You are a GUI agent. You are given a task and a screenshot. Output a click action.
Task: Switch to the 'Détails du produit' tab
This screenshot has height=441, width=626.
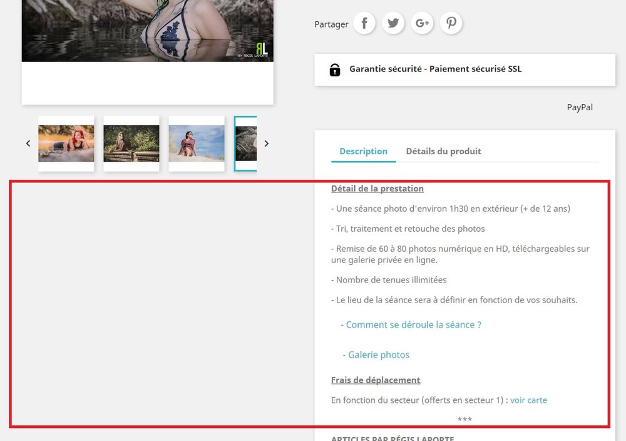pos(443,151)
